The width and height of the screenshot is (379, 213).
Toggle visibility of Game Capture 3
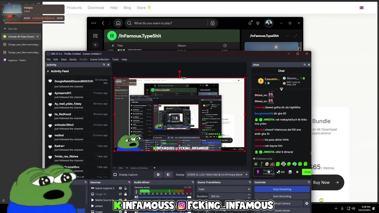click(120, 188)
